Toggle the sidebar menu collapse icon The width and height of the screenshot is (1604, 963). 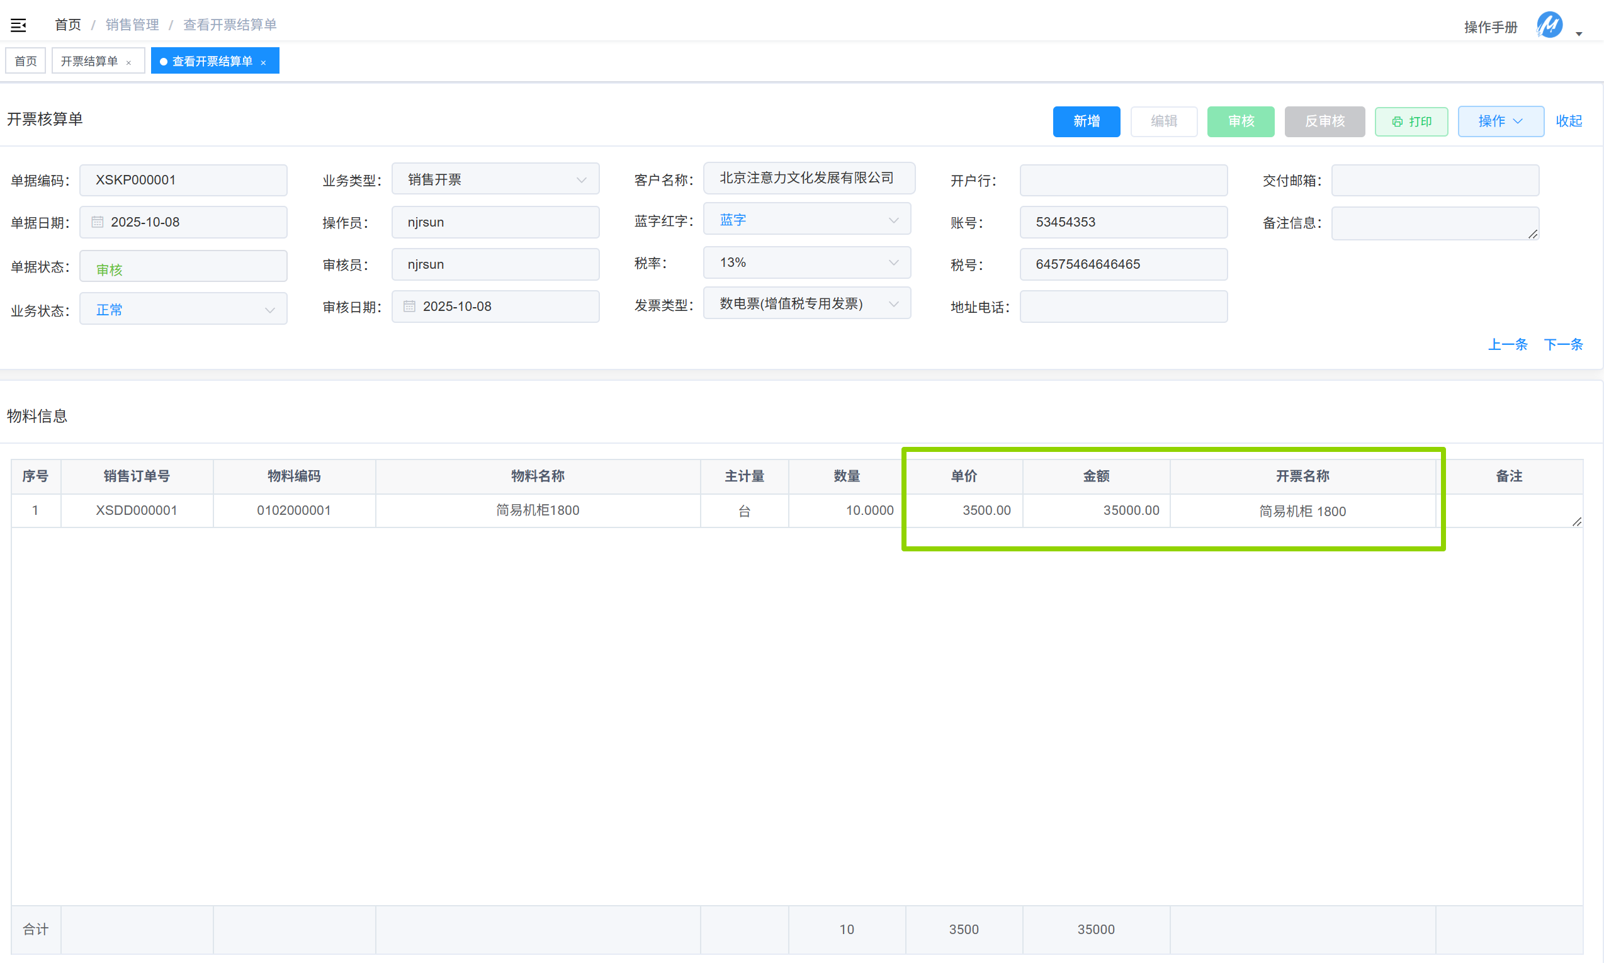click(x=18, y=25)
